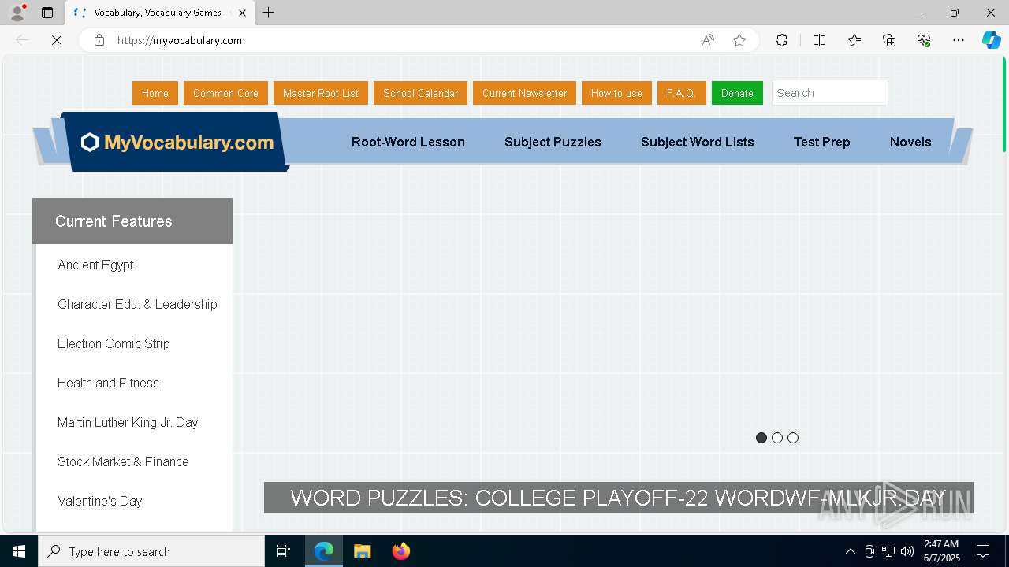Click the green Donate button
The image size is (1009, 567).
click(737, 93)
